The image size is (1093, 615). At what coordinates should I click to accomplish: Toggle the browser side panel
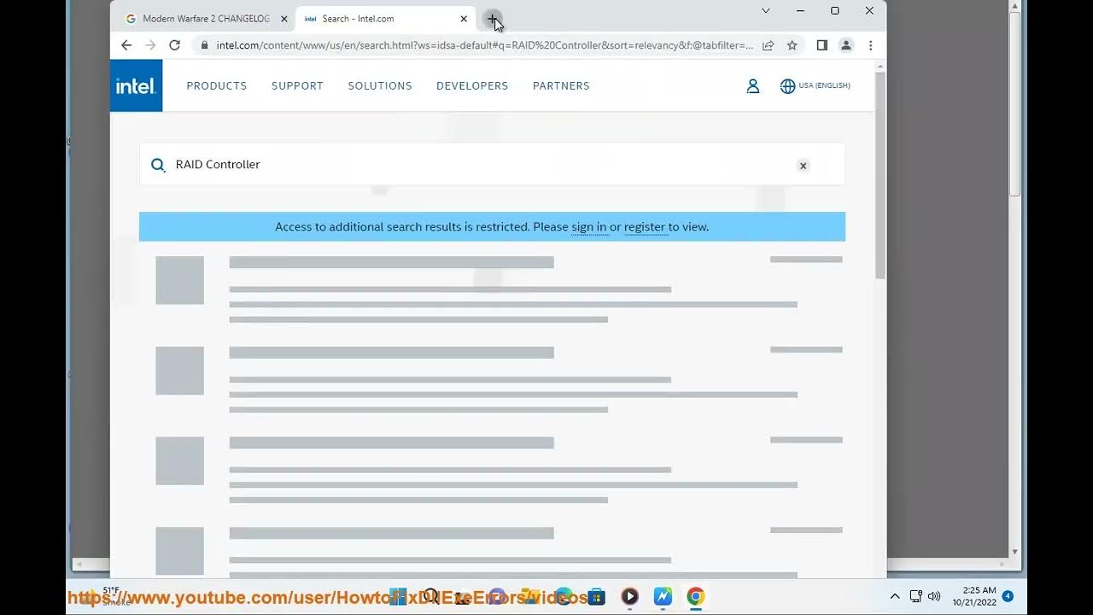(x=821, y=45)
